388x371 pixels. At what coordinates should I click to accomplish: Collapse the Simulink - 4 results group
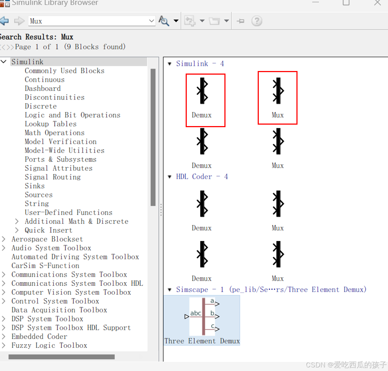169,64
